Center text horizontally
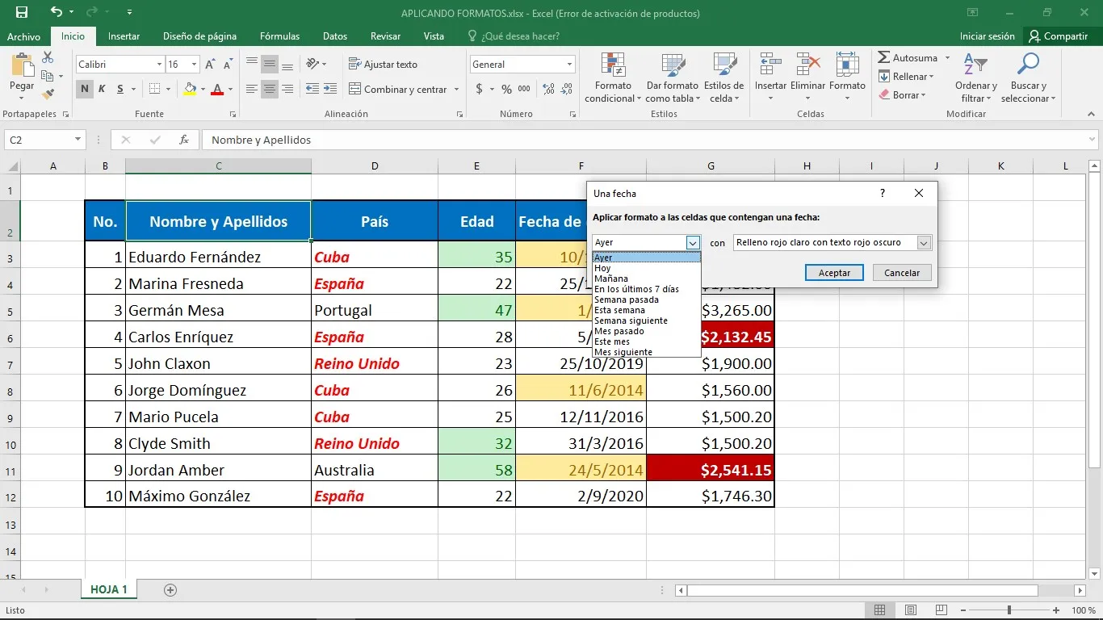Viewport: 1103px width, 620px height. (270, 89)
